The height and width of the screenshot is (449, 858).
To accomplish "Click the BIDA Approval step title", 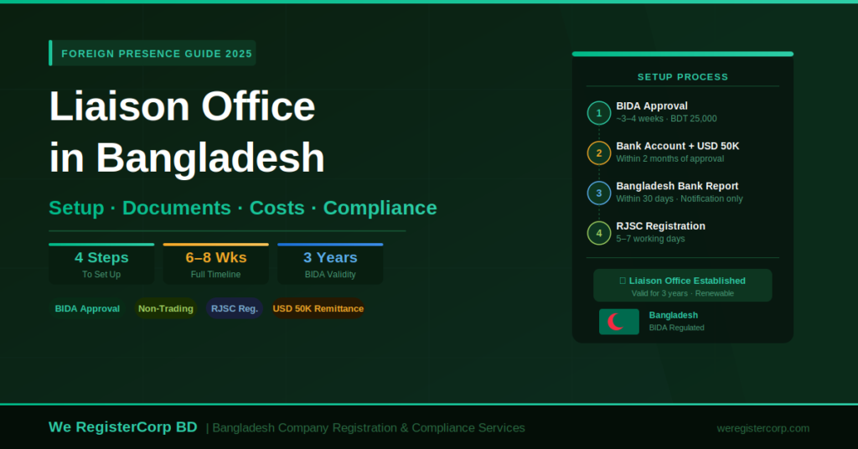I will [652, 106].
